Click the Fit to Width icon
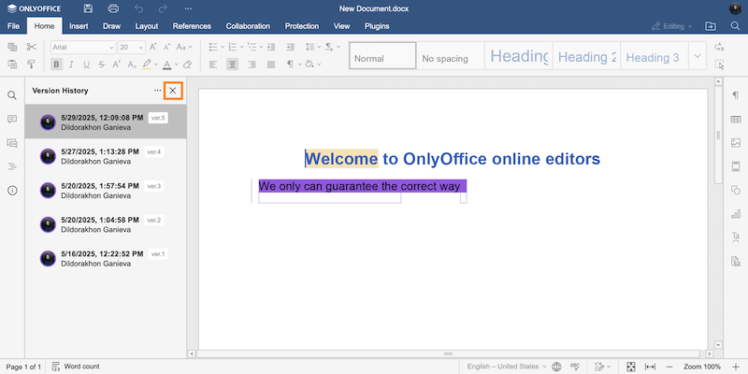Screen dimensions: 748x374 pyautogui.click(x=650, y=367)
